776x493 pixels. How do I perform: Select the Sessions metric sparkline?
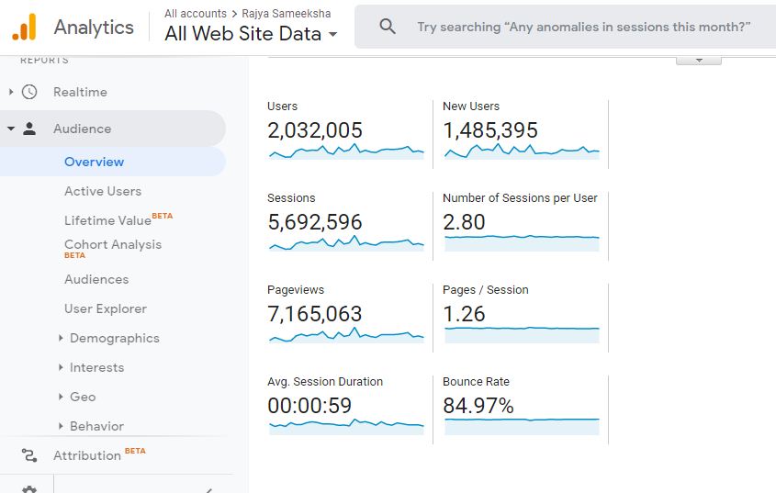[x=346, y=243]
